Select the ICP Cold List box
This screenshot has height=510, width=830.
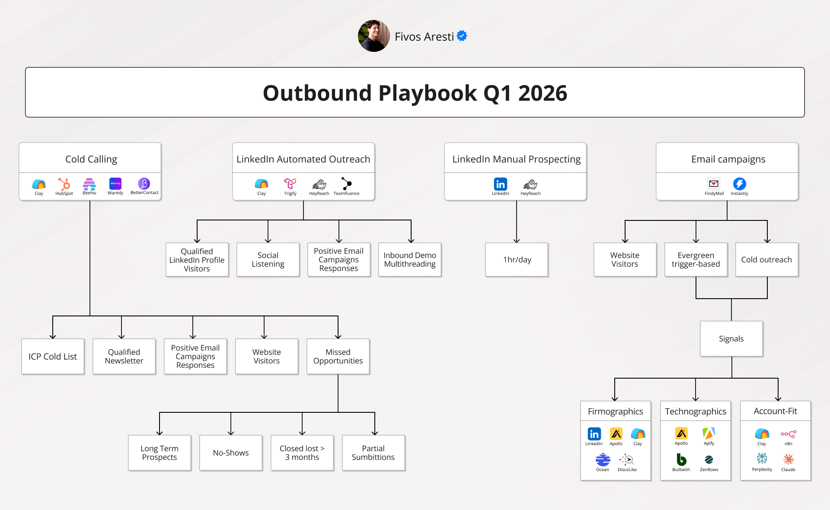53,357
